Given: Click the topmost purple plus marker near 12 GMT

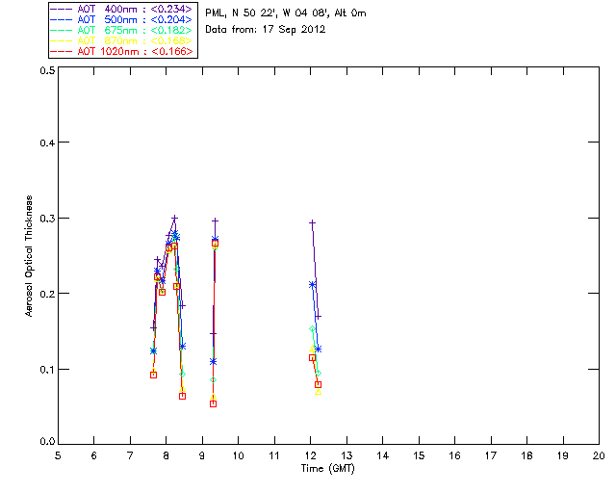Looking at the screenshot, I should (x=312, y=222).
